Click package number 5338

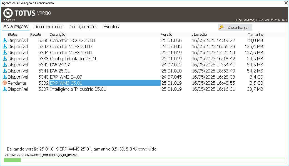pos(44,58)
